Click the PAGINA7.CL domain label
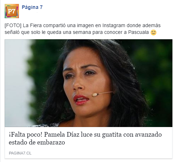The image size is (176, 162). click(x=20, y=153)
